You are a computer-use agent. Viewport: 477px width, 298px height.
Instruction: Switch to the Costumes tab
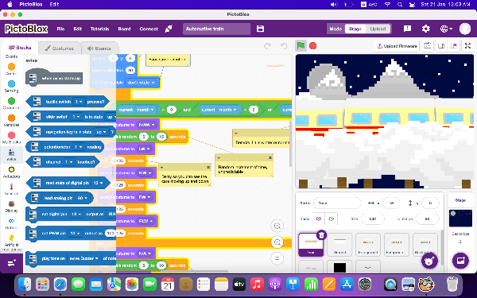pos(59,48)
